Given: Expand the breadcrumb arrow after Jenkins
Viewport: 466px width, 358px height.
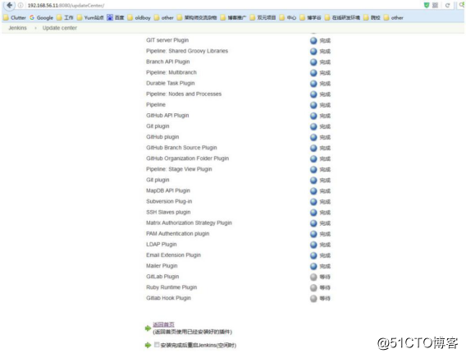Looking at the screenshot, I should [35, 28].
